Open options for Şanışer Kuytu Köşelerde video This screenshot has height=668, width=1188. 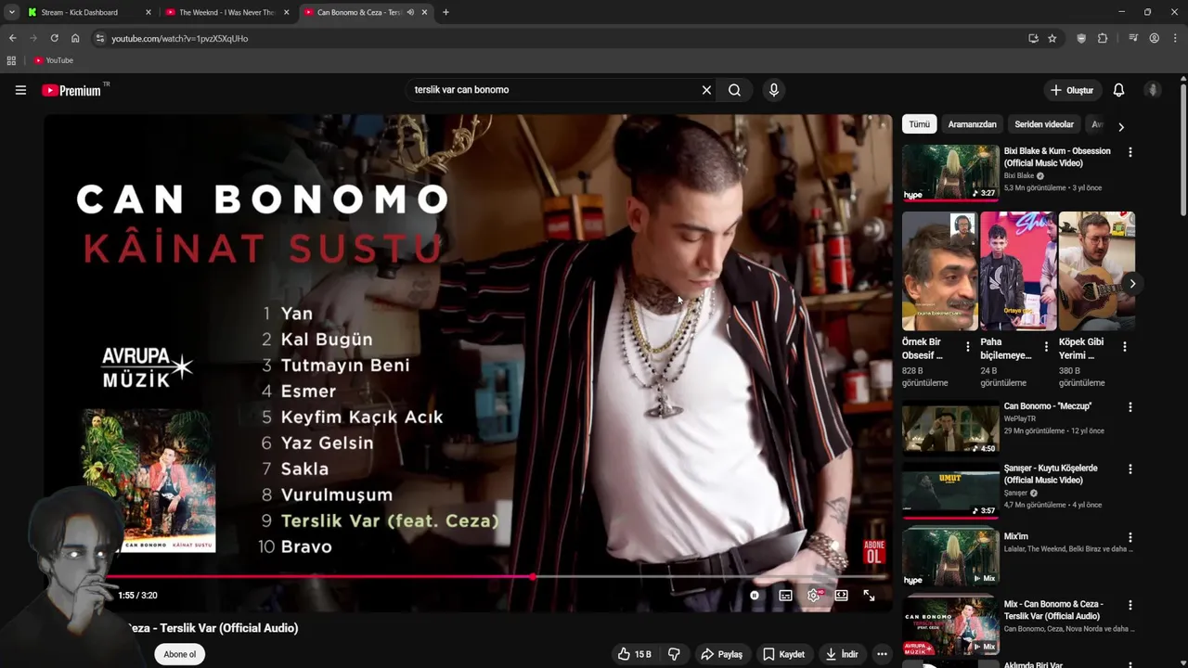pos(1130,469)
